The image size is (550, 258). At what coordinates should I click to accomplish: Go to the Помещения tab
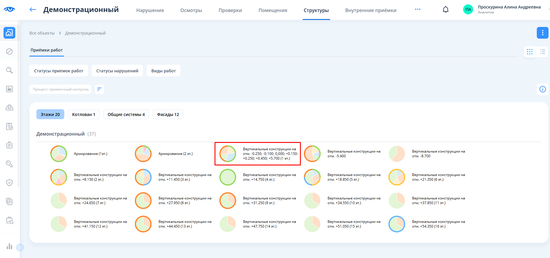[273, 10]
